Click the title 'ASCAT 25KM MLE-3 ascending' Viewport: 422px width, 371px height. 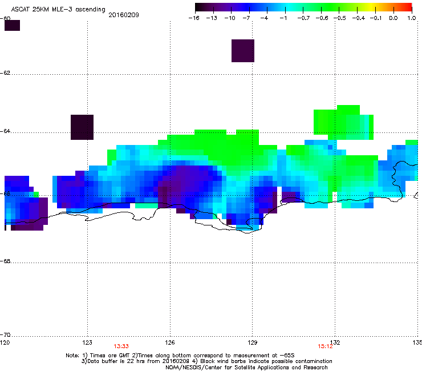click(58, 9)
